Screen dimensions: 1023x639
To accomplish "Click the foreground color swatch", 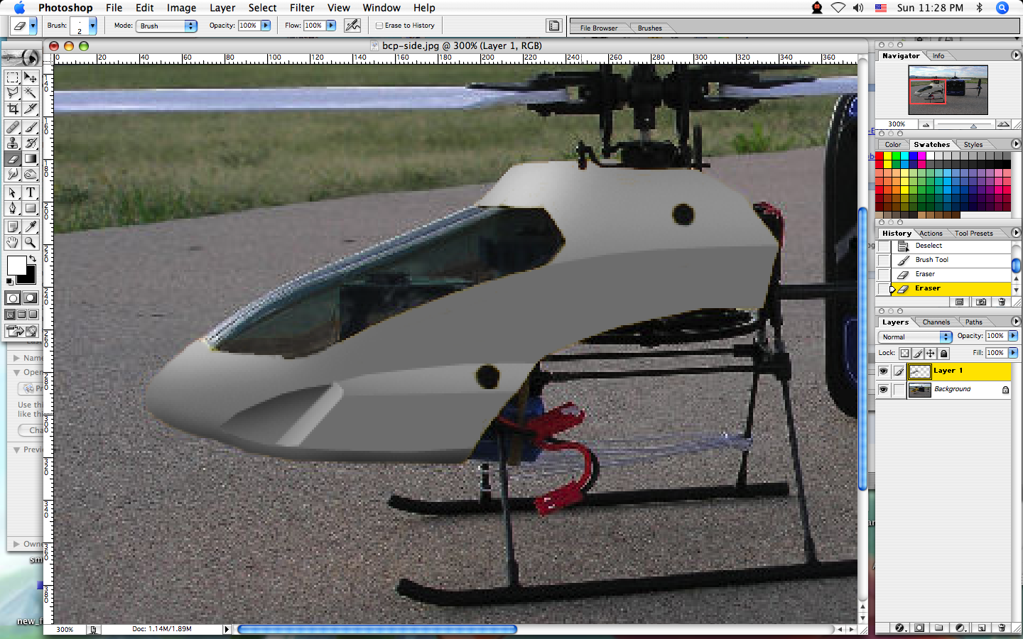I will point(16,265).
